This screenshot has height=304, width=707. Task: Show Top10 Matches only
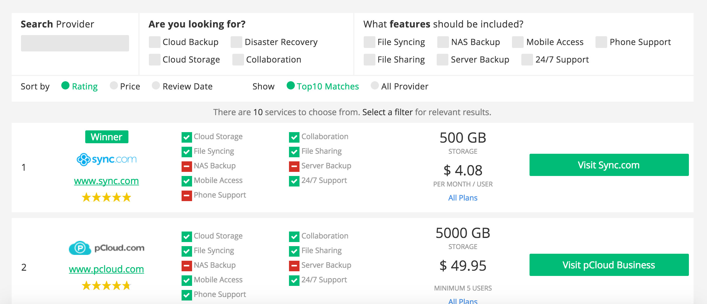point(290,86)
